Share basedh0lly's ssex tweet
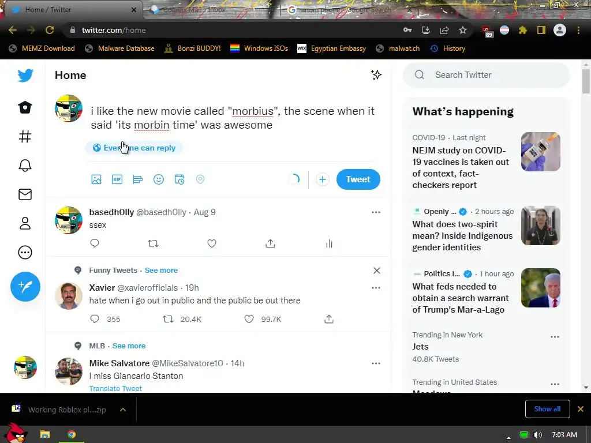 click(x=270, y=243)
